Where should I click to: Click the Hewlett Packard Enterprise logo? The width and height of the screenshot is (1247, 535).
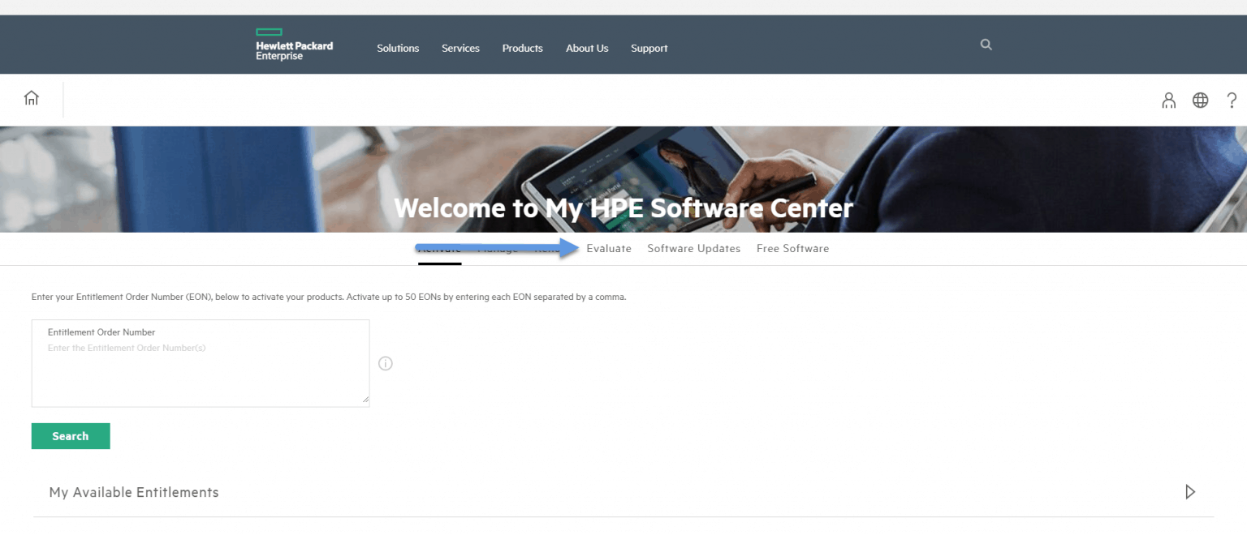coord(293,45)
